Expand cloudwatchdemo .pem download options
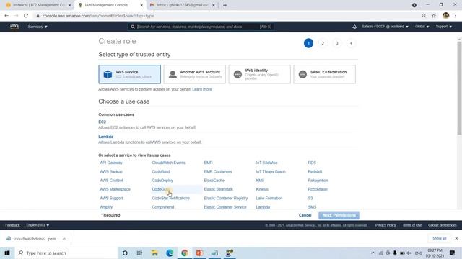462x259 pixels. point(64,239)
